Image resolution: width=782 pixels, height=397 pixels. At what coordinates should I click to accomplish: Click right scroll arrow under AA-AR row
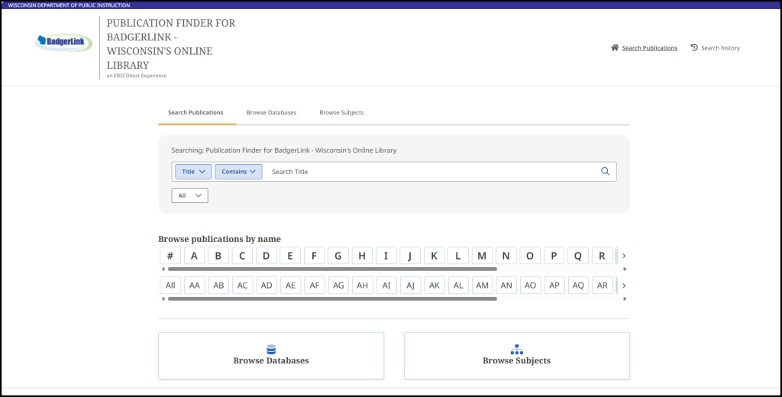point(625,299)
